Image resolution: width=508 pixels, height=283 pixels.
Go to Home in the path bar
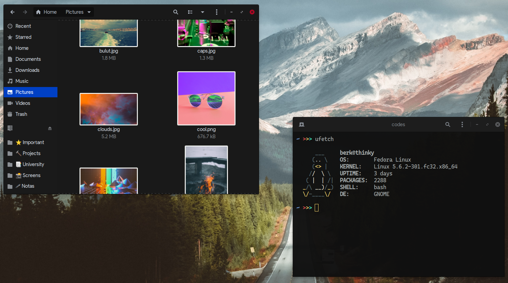coord(46,12)
